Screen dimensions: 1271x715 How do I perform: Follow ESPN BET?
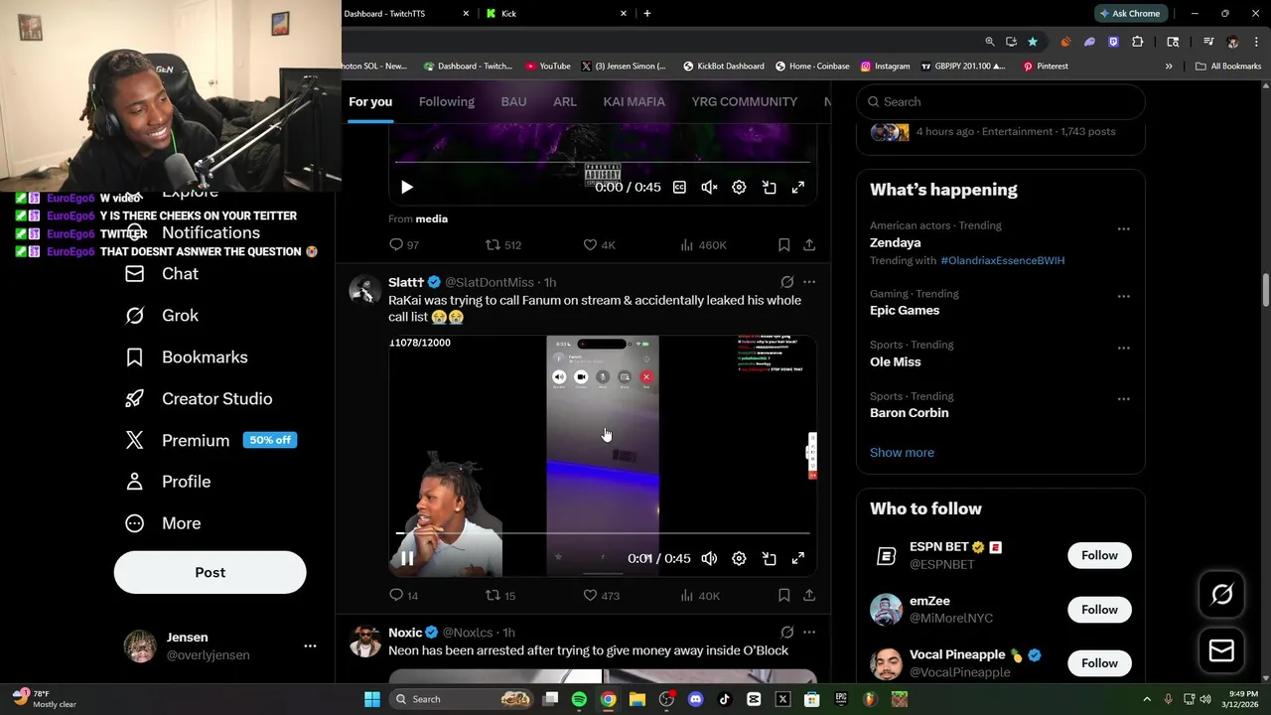pyautogui.click(x=1099, y=555)
